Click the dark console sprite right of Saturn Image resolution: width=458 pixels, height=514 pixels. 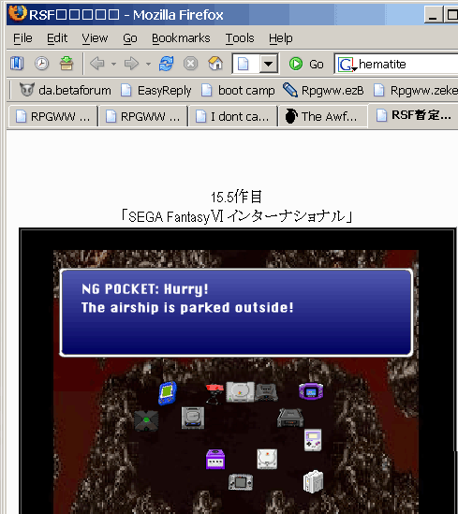pos(290,418)
